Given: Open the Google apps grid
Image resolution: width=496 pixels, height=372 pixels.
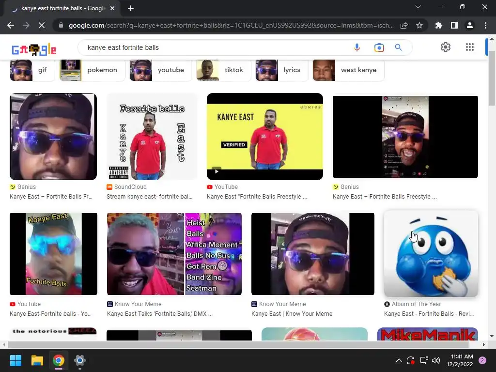Looking at the screenshot, I should pyautogui.click(x=470, y=47).
